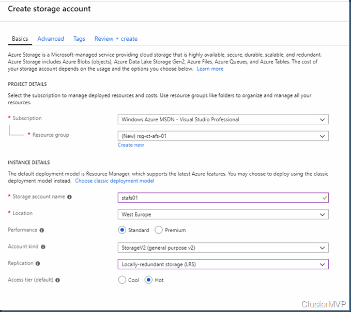Open the Review + create tab

click(x=116, y=39)
